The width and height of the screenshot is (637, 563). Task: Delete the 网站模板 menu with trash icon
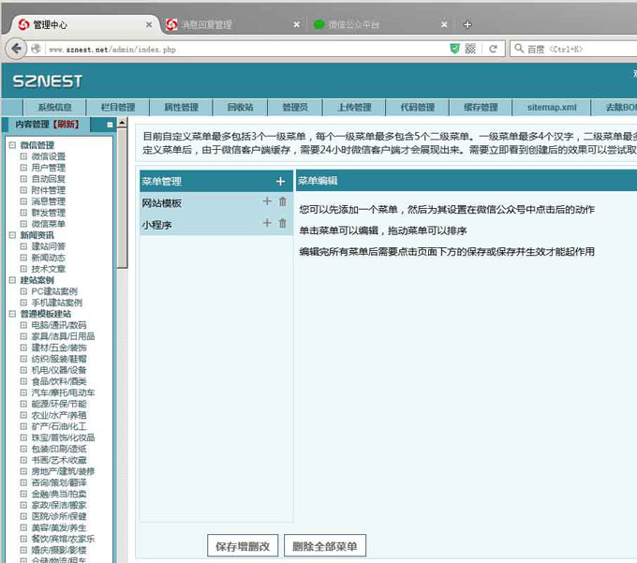(283, 201)
